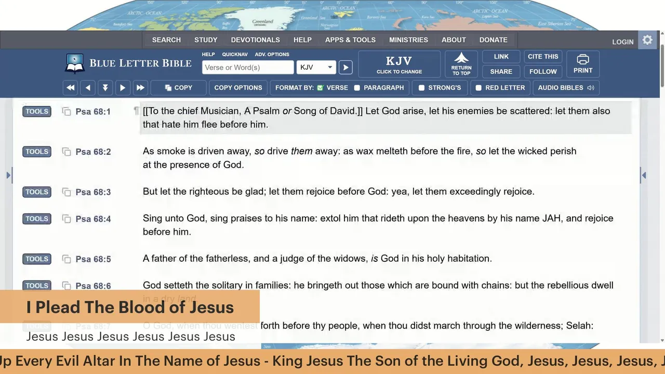The width and height of the screenshot is (665, 374).
Task: Toggle the Paragraph format checkbox
Action: coord(357,88)
